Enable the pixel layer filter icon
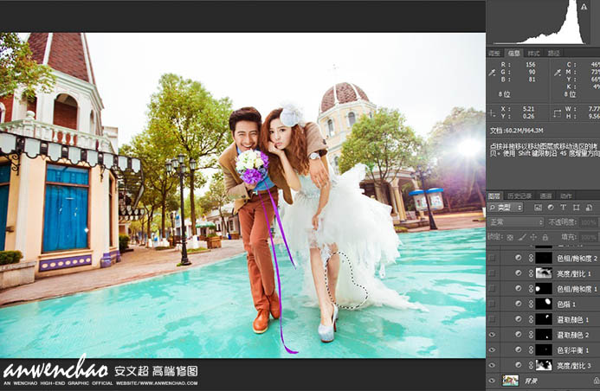The image size is (600, 391). point(538,208)
